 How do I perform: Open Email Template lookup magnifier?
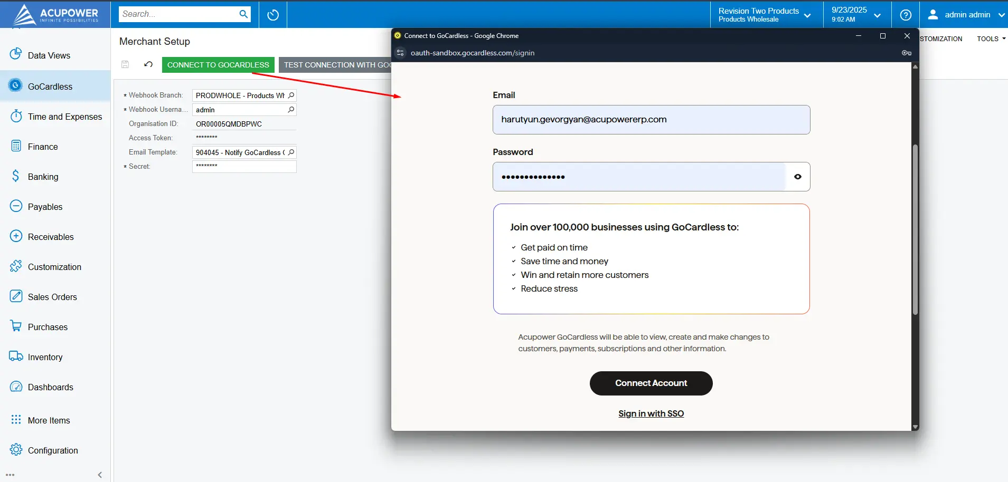click(x=291, y=152)
